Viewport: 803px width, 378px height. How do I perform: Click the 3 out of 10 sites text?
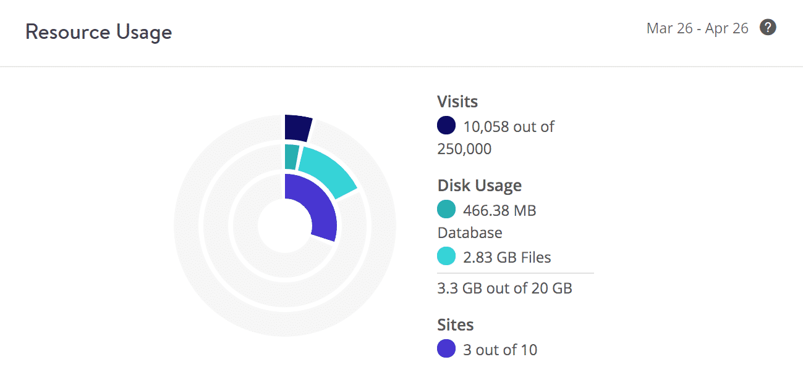point(499,349)
